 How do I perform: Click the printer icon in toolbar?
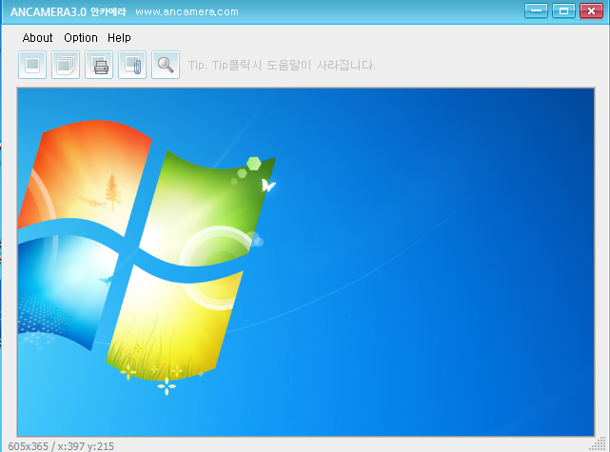coord(99,65)
